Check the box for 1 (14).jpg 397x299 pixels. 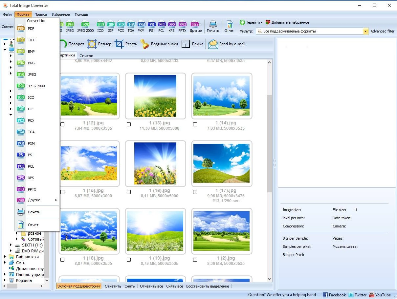pyautogui.click(x=195, y=124)
